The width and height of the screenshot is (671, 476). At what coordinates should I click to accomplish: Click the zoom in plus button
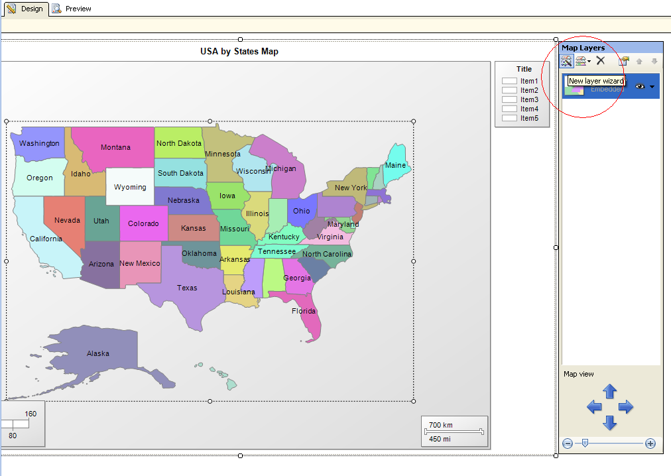(651, 444)
